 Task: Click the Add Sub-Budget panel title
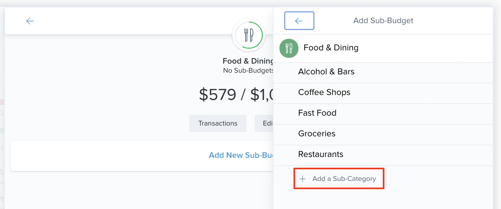click(x=383, y=21)
